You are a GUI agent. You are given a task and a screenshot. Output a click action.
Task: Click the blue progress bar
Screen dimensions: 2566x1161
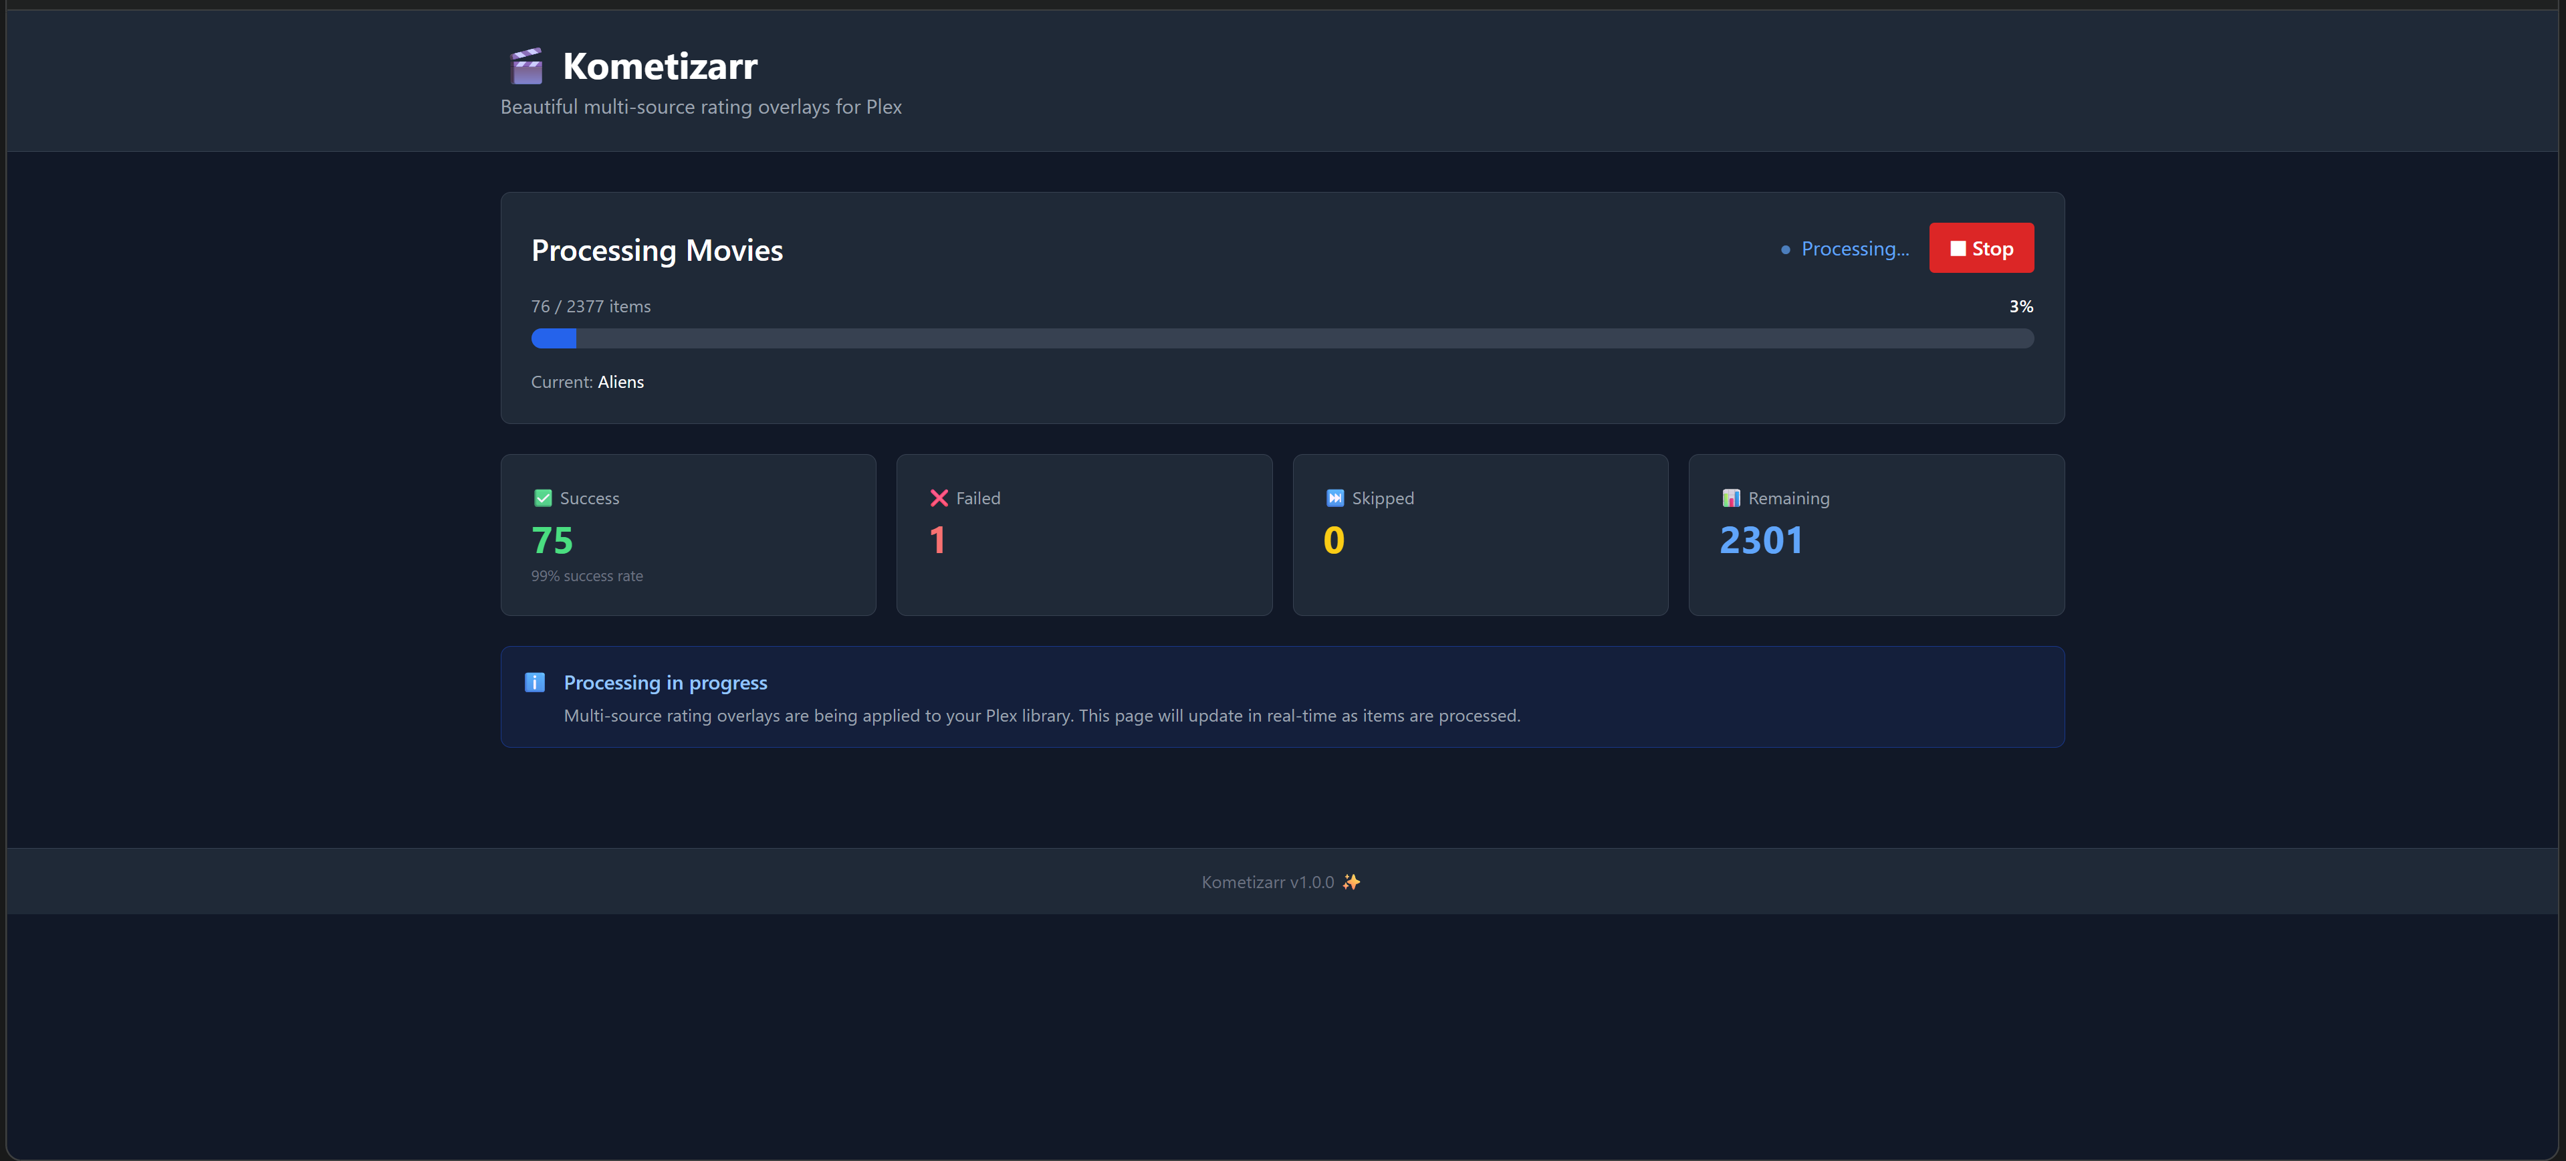tap(554, 339)
